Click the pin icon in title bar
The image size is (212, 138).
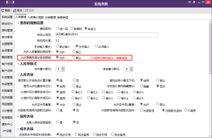click(194, 2)
